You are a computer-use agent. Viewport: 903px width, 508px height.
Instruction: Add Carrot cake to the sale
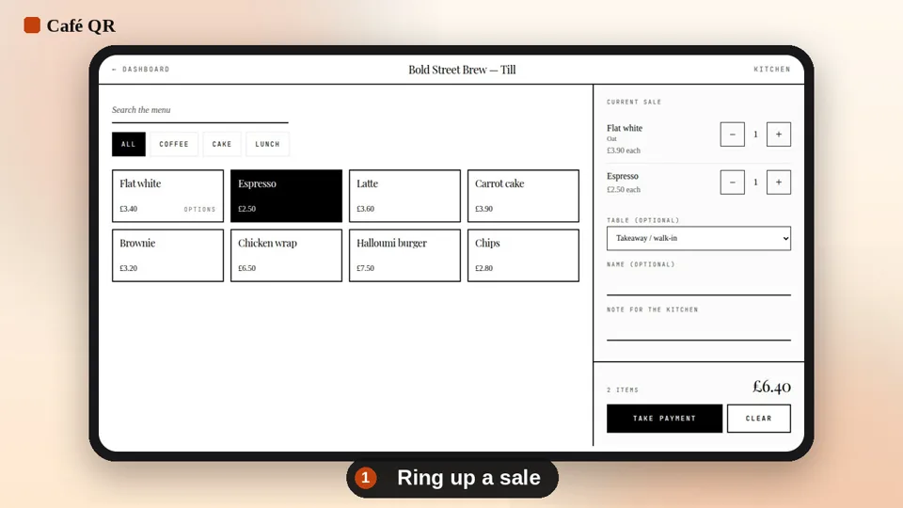coord(523,196)
